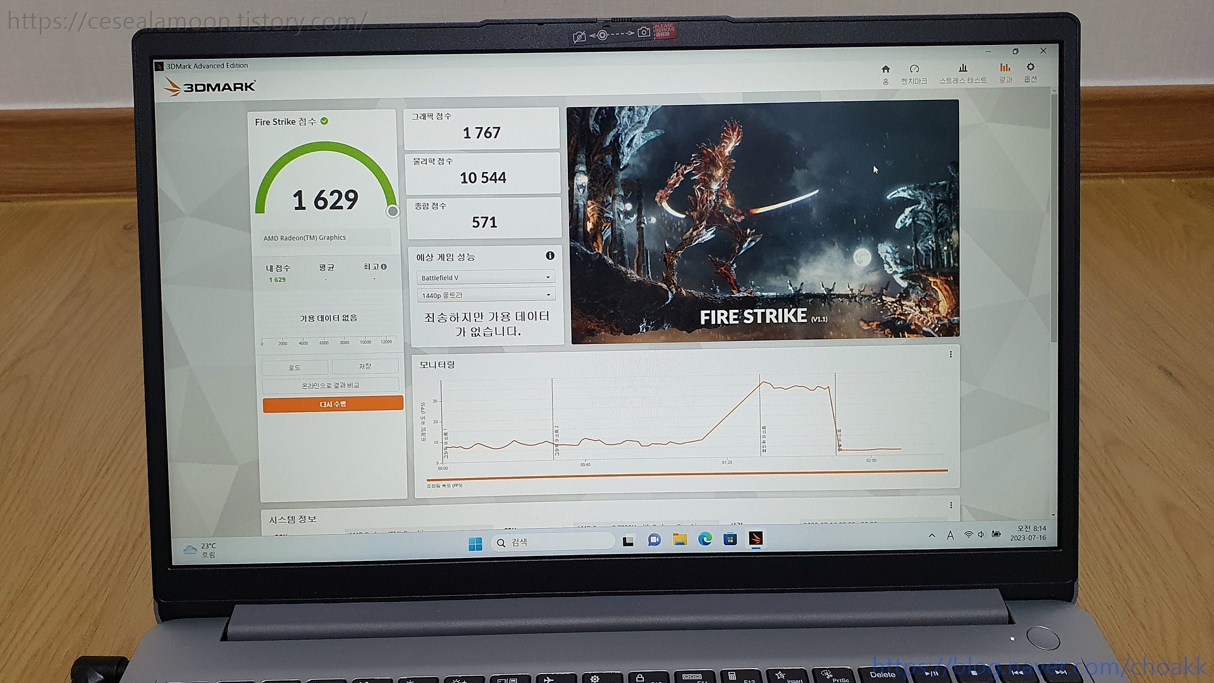Viewport: 1214px width, 683px height.
Task: Click the Graphics score 1 767 card
Action: pyautogui.click(x=482, y=128)
